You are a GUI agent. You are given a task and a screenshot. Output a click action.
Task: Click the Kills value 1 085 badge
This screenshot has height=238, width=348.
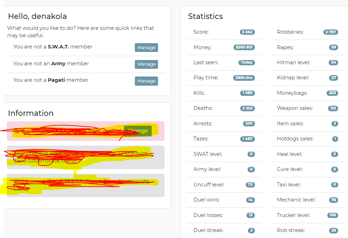[x=248, y=93]
